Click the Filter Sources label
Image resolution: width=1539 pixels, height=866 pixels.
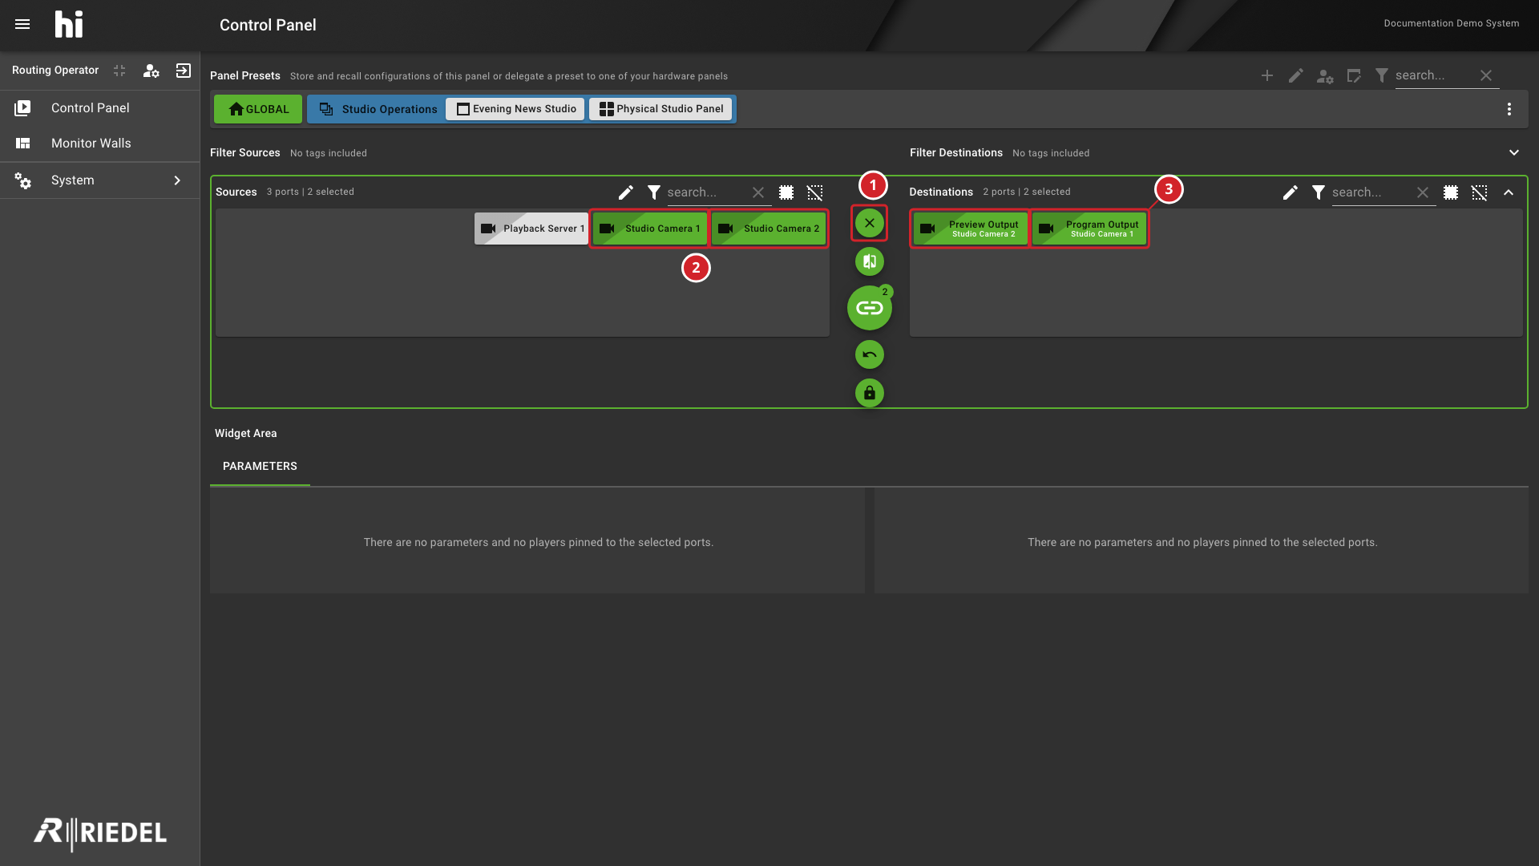[x=245, y=152]
